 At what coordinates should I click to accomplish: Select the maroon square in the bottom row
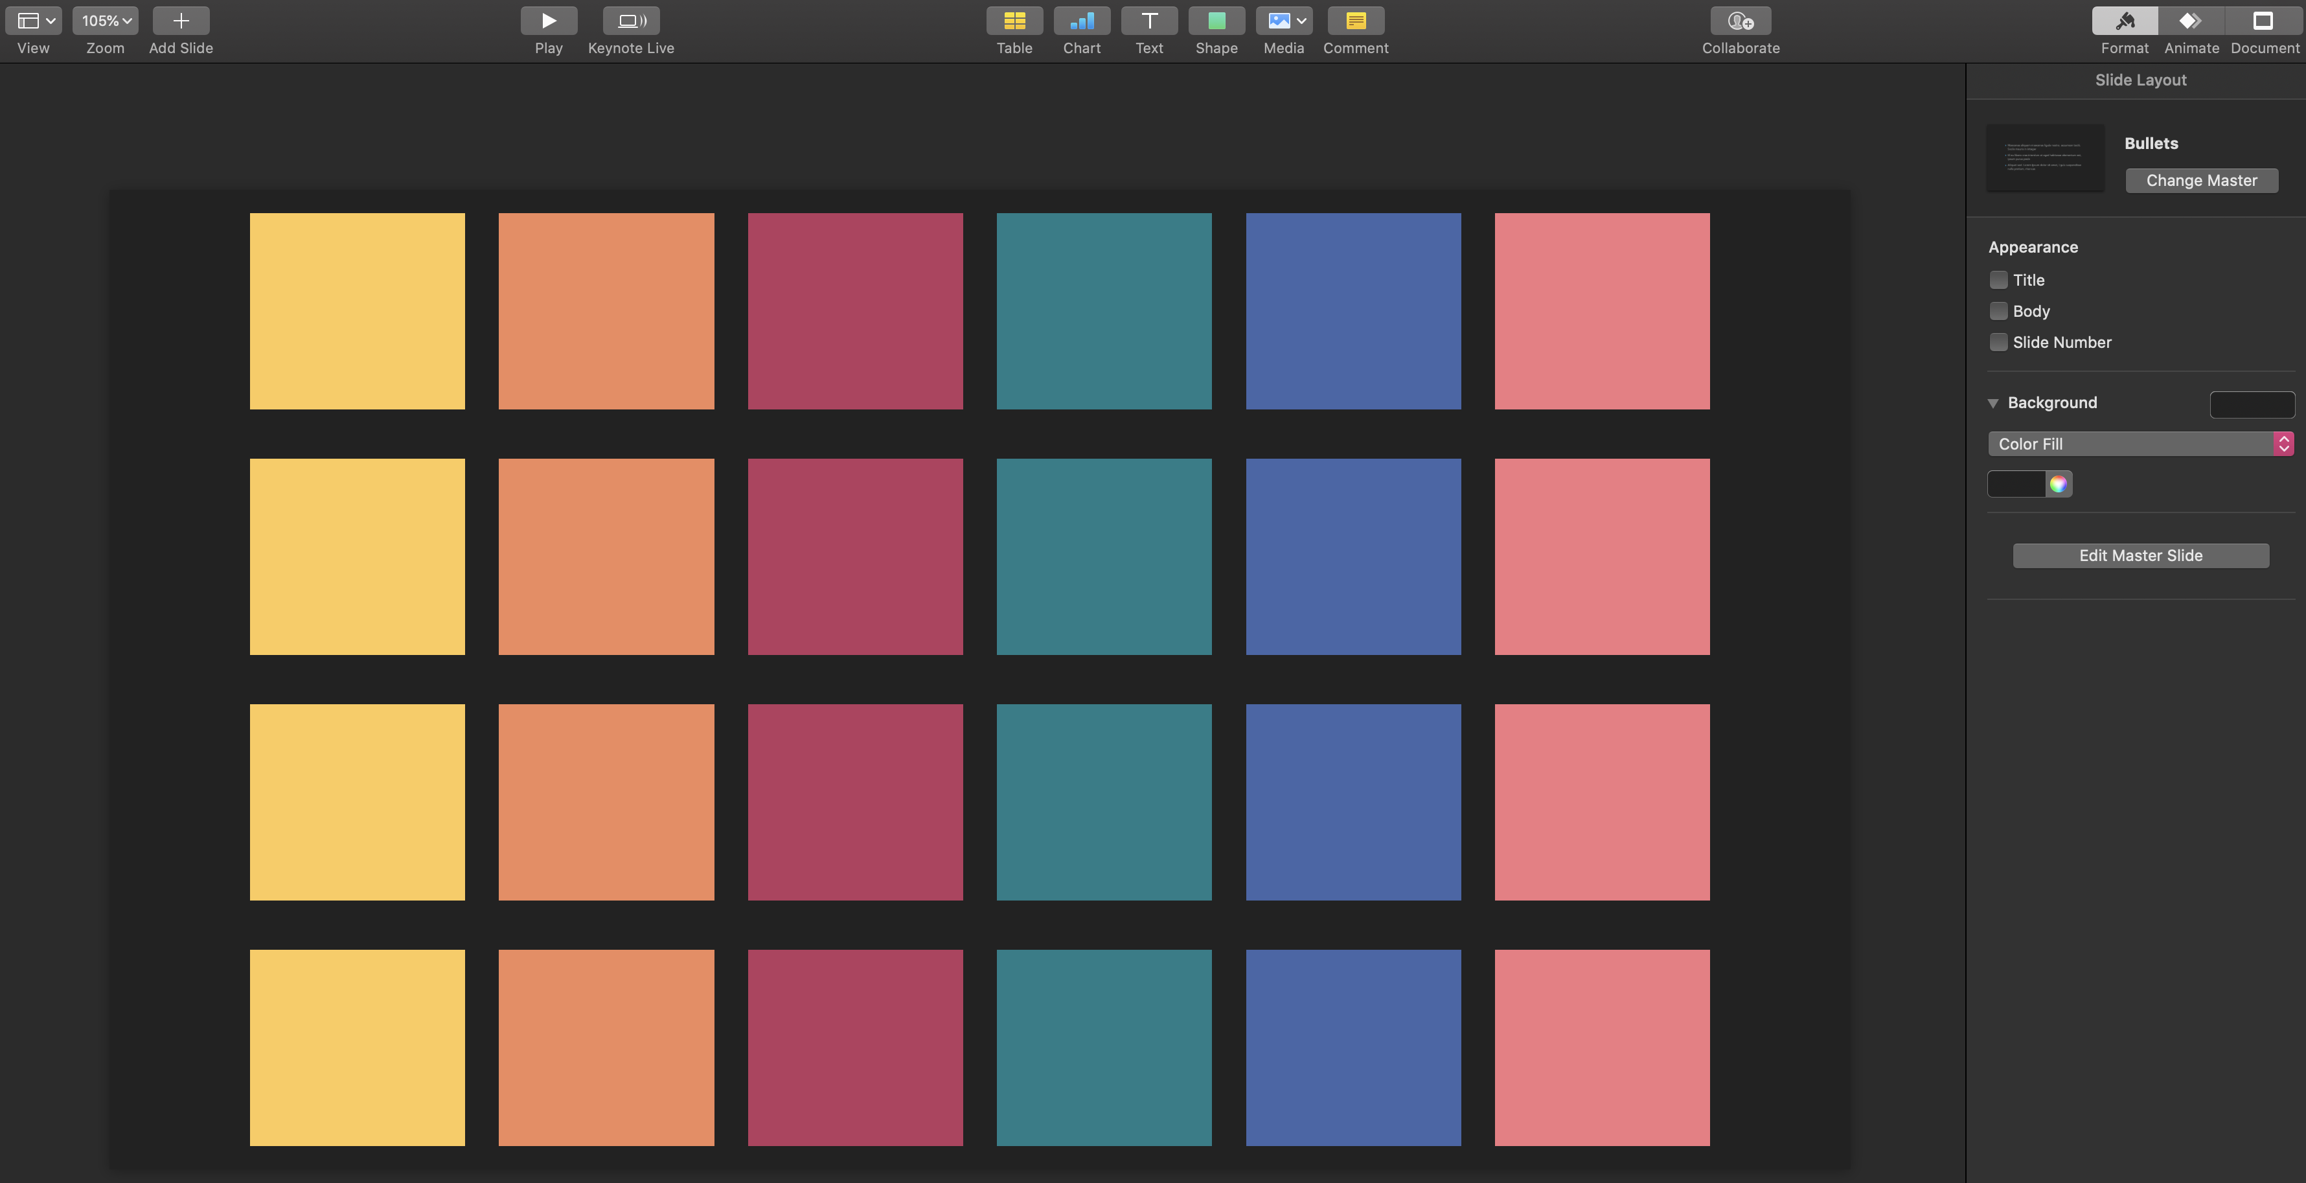(855, 1048)
